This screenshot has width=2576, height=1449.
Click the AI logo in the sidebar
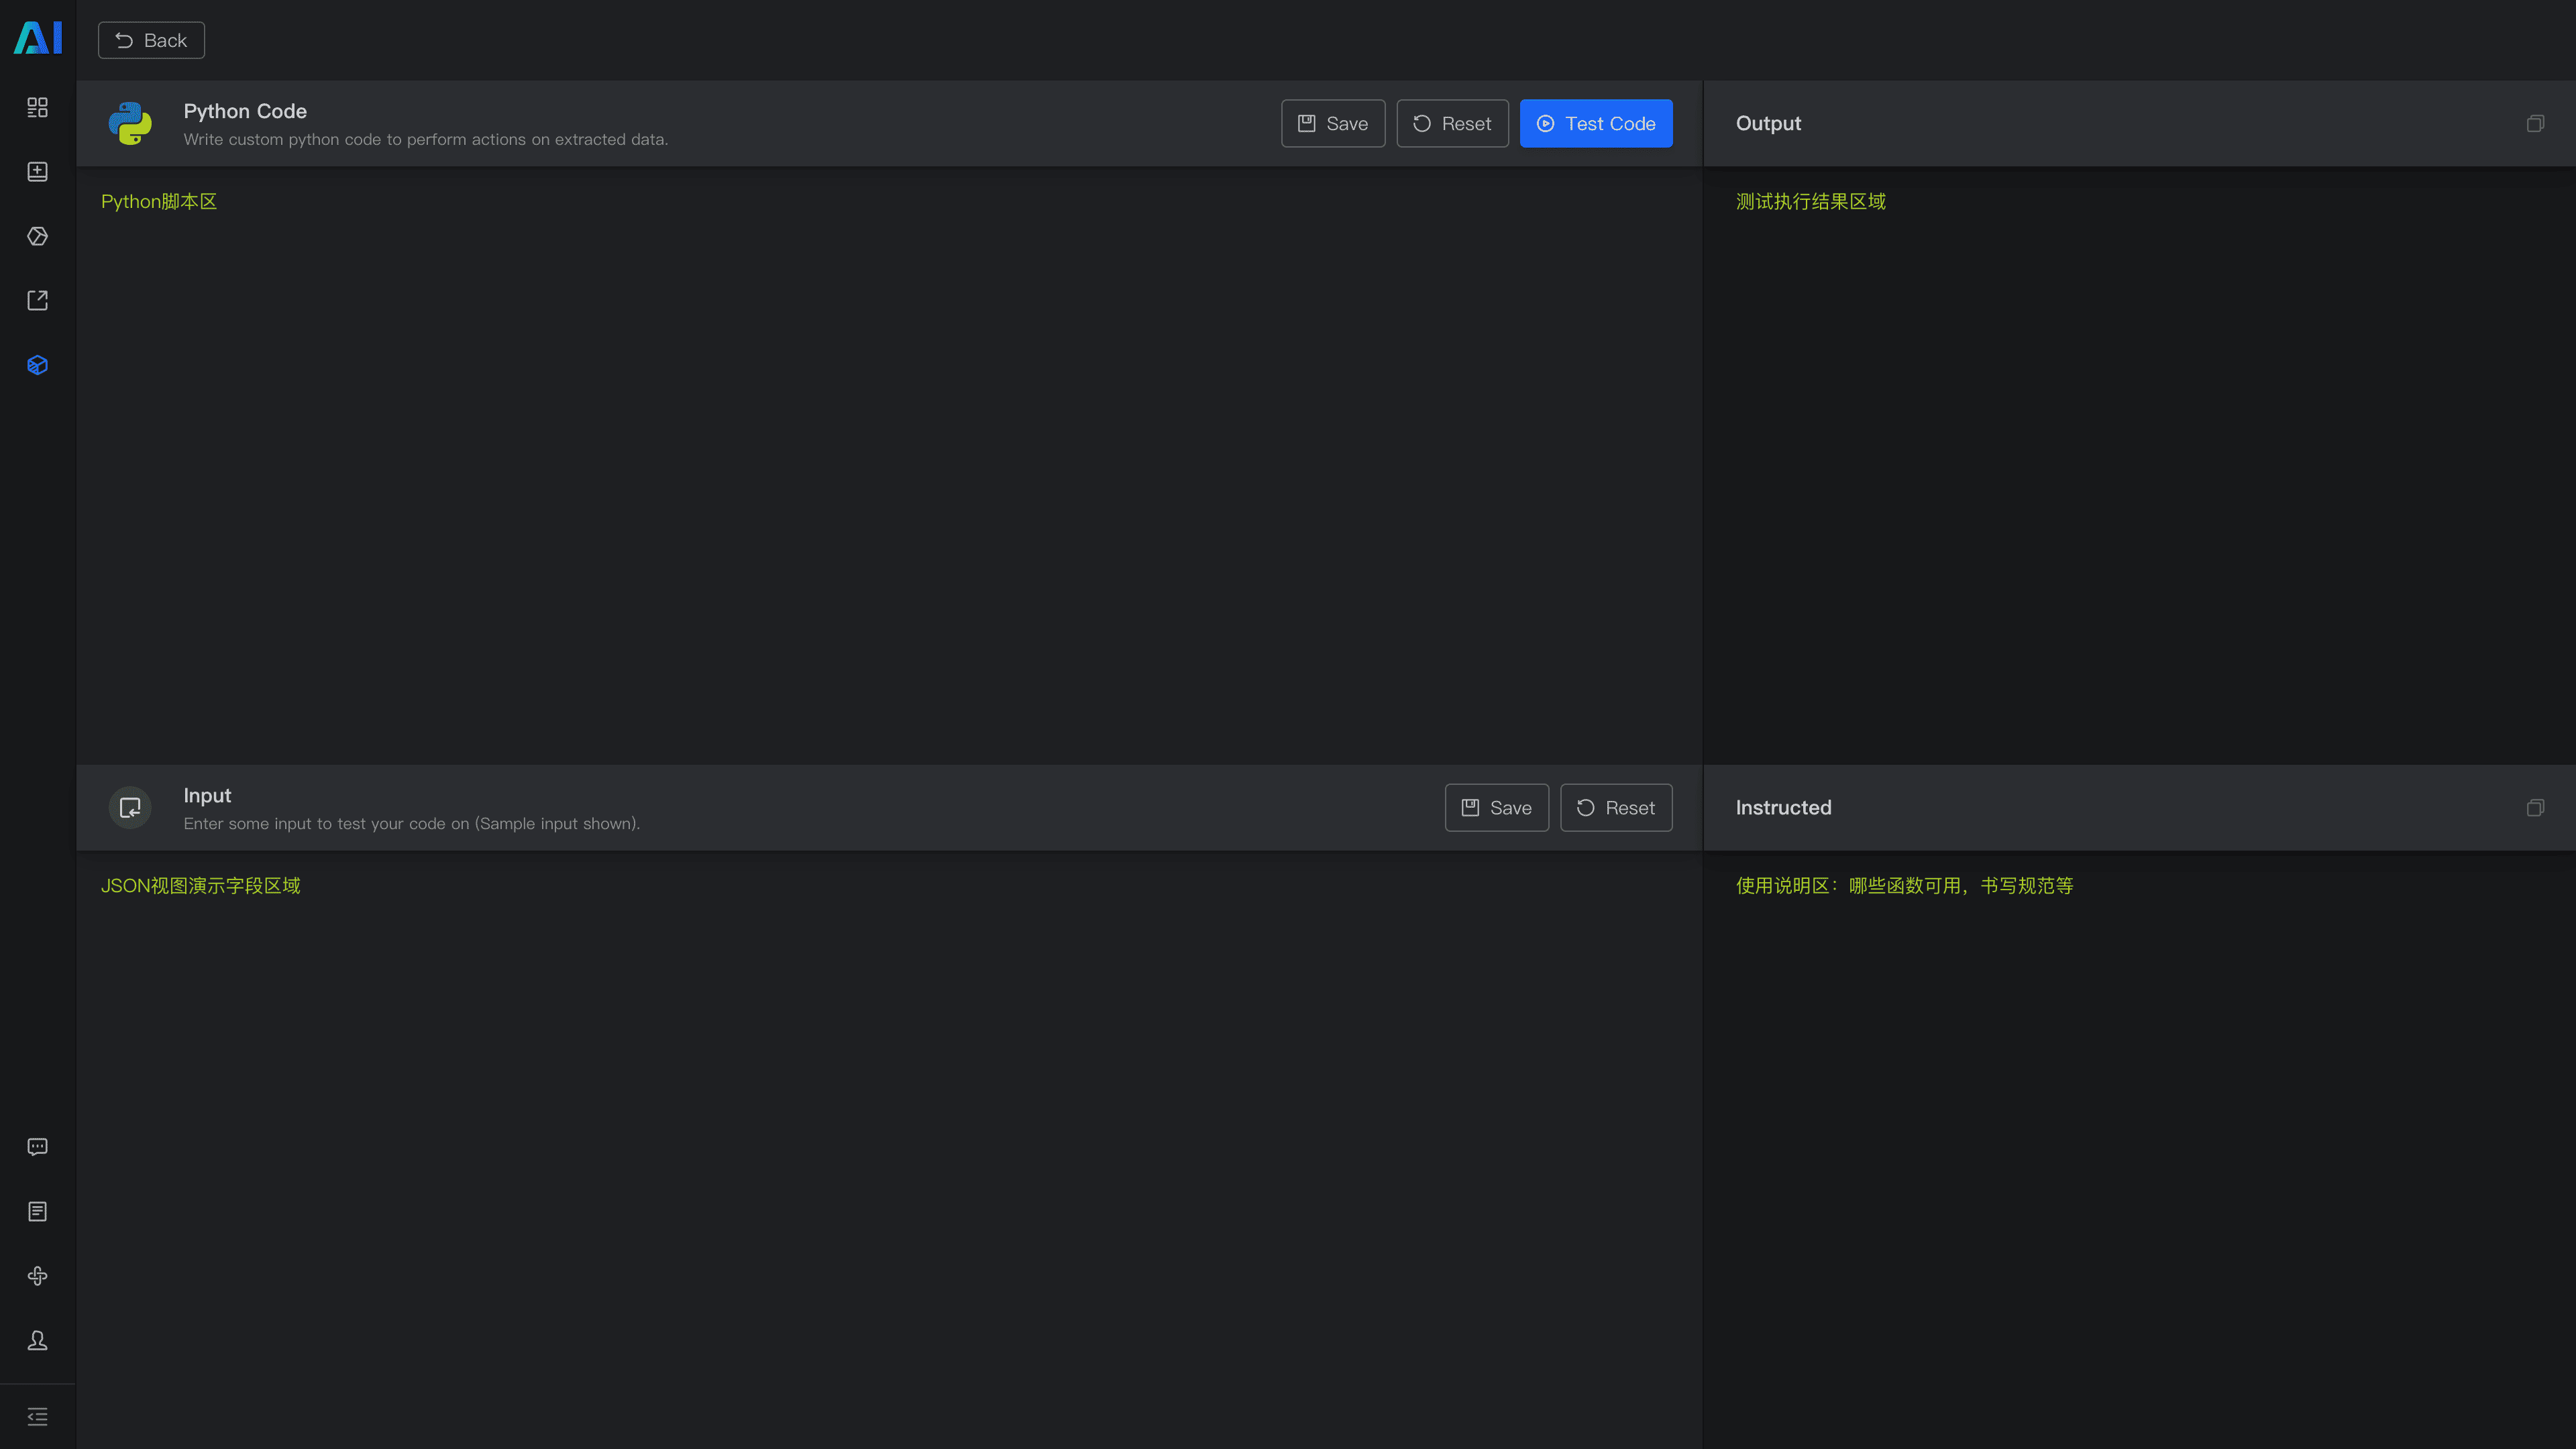click(x=38, y=38)
